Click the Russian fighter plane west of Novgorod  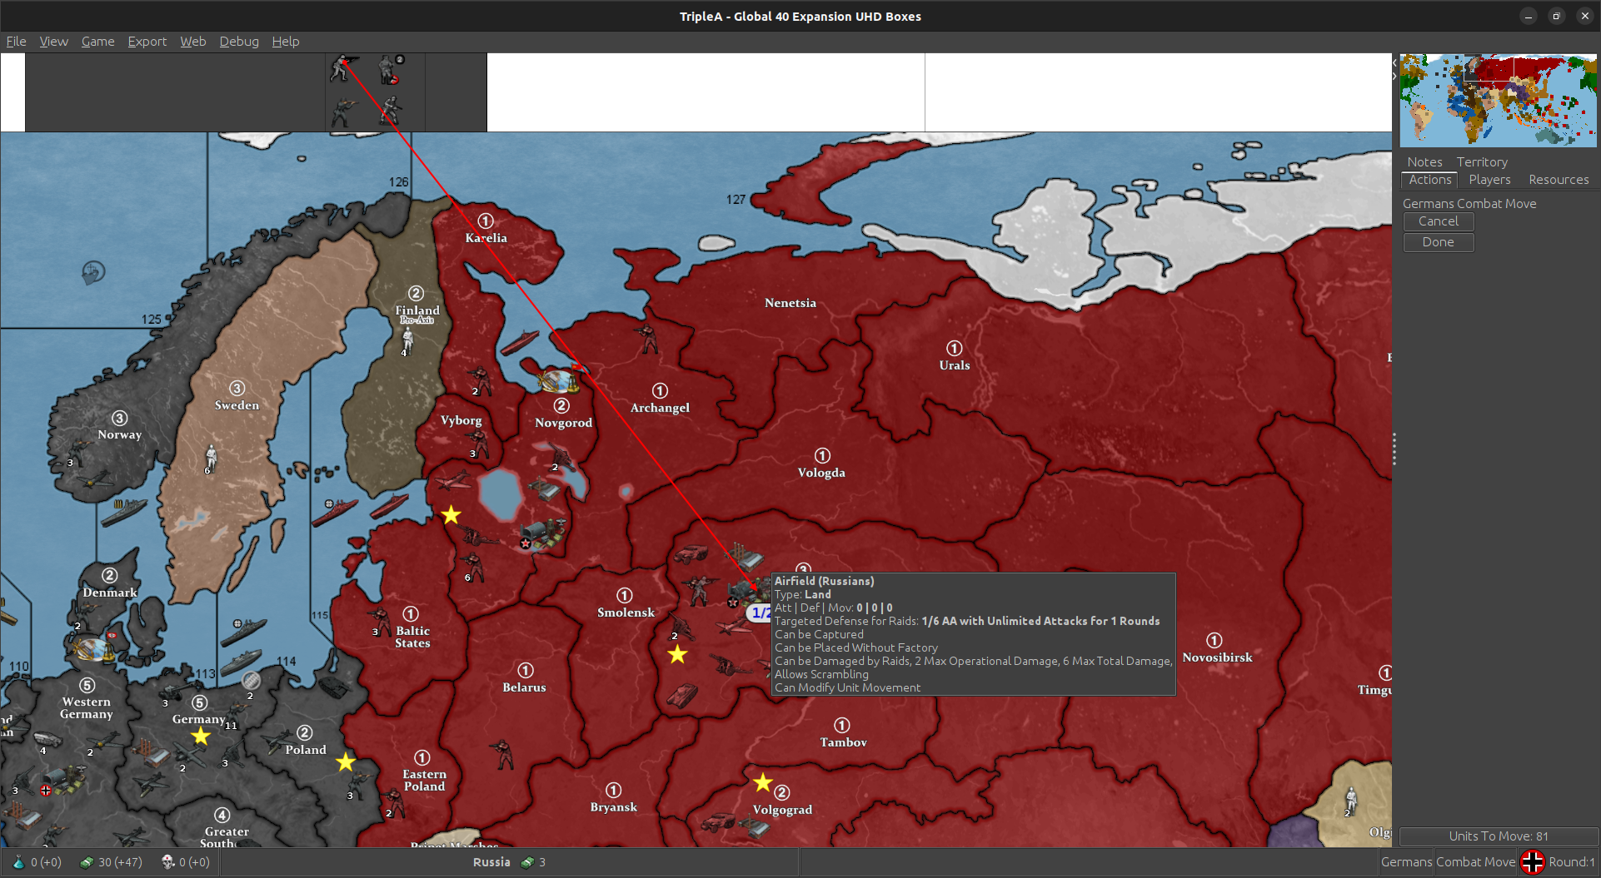point(453,480)
